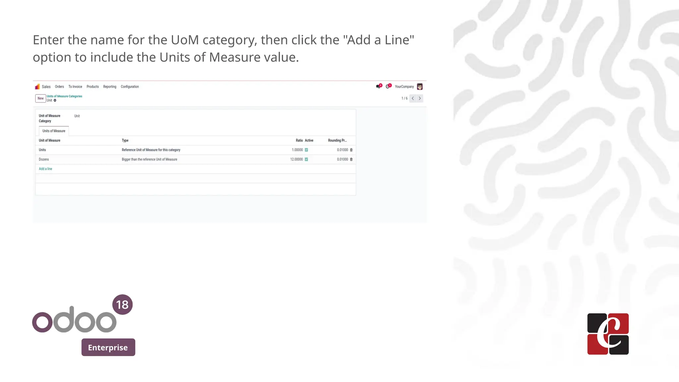Toggle Active checkbox for Dozens row
This screenshot has height=382, width=679.
point(306,159)
